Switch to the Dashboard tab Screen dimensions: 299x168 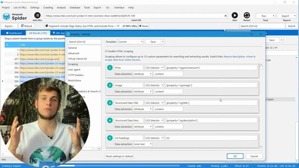click(14, 33)
